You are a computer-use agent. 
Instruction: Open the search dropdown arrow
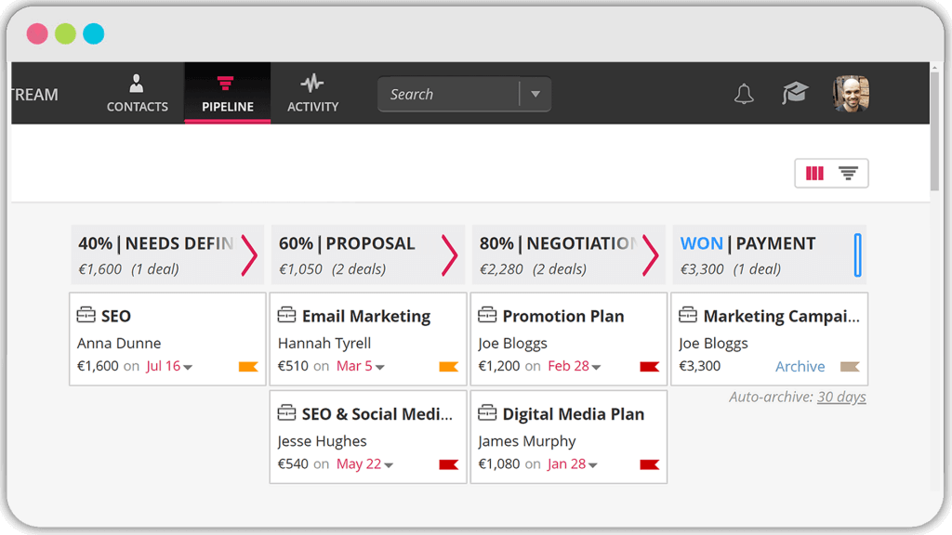535,93
